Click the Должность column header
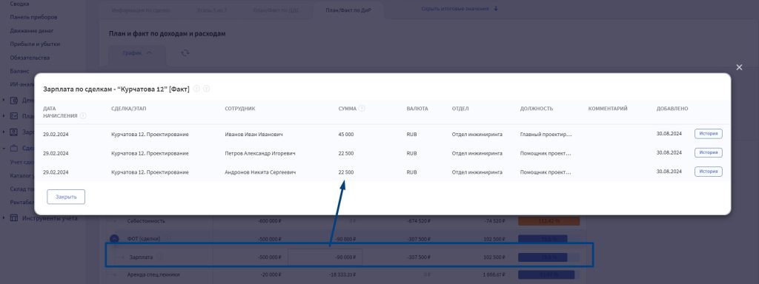Screen dimensions: 759x284 point(537,109)
